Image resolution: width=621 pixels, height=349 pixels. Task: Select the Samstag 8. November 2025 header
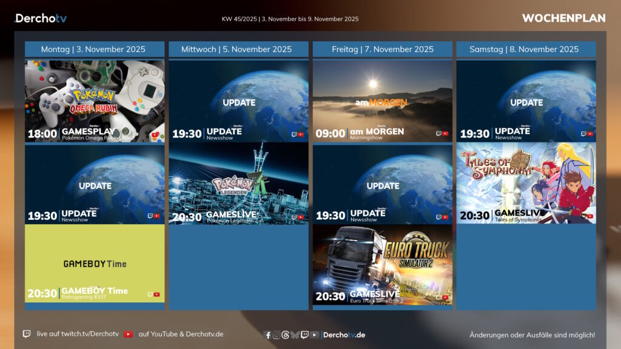tap(526, 49)
